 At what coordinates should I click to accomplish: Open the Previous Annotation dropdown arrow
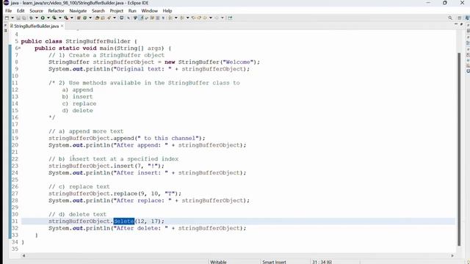pos(188,18)
